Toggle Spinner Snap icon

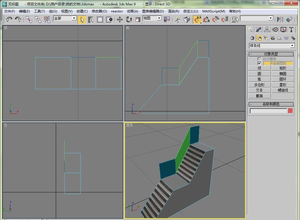[225, 20]
